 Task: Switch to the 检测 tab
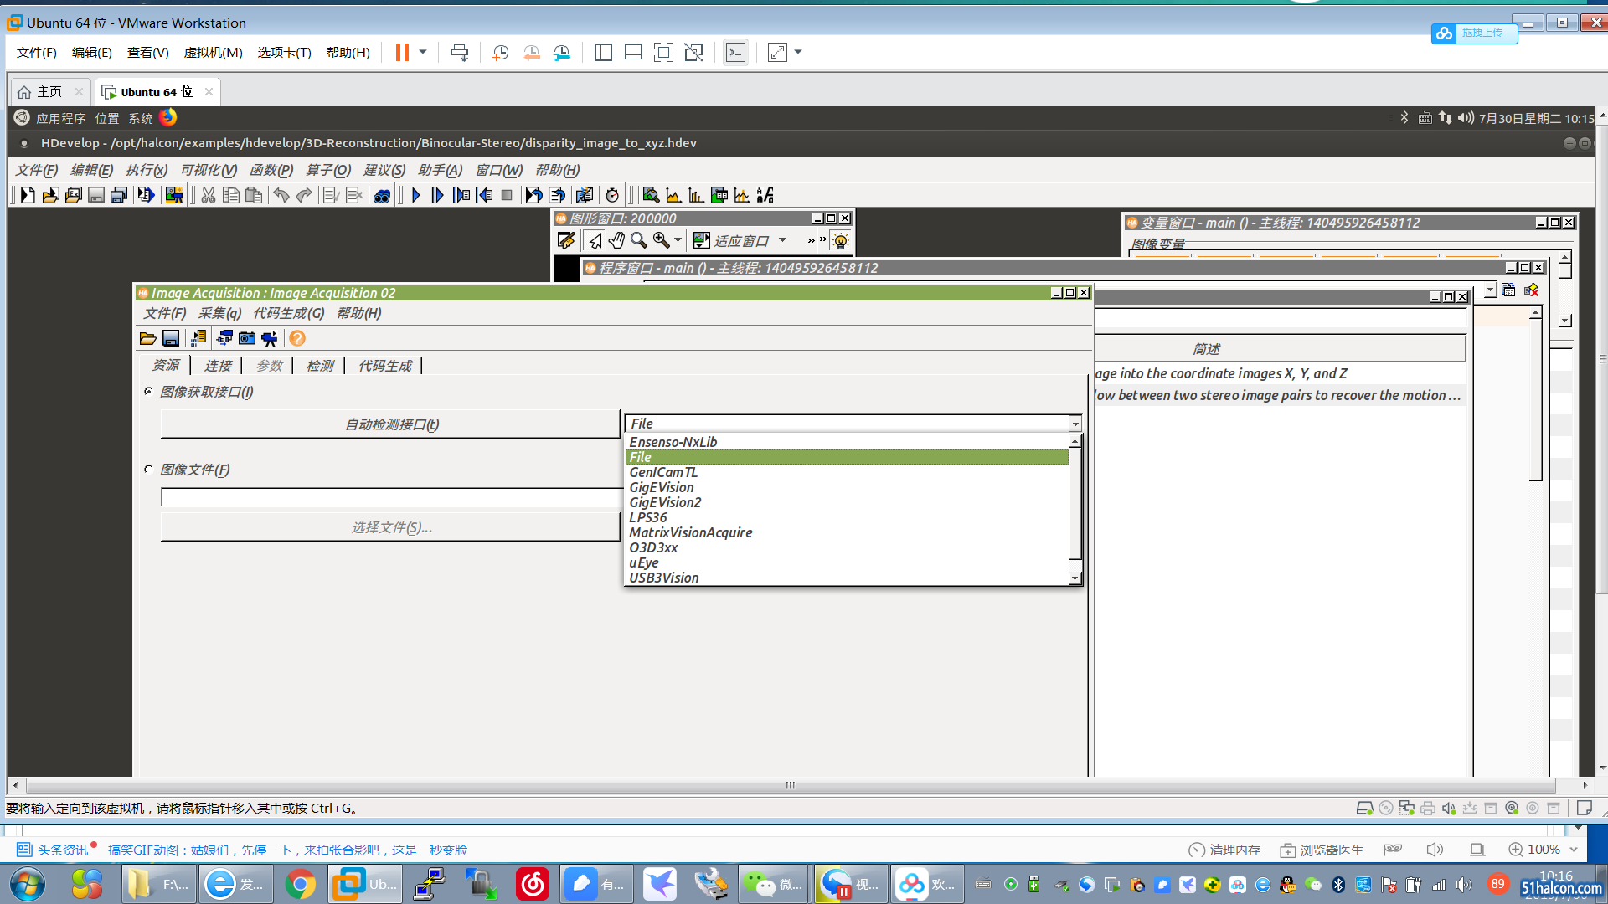pos(320,366)
